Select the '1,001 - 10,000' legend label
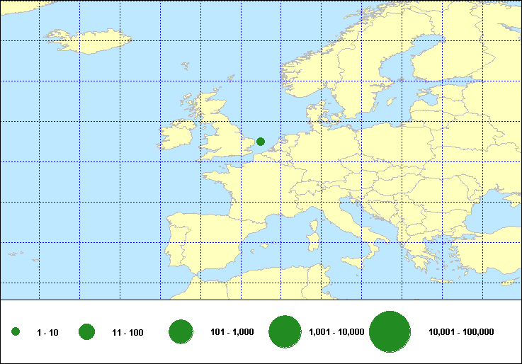Screen dimensions: 522x364 pyautogui.click(x=336, y=332)
